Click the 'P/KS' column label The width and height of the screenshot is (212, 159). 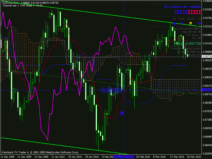coord(181,19)
